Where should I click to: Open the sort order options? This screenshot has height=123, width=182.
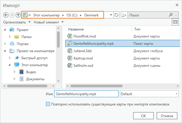pos(124,15)
